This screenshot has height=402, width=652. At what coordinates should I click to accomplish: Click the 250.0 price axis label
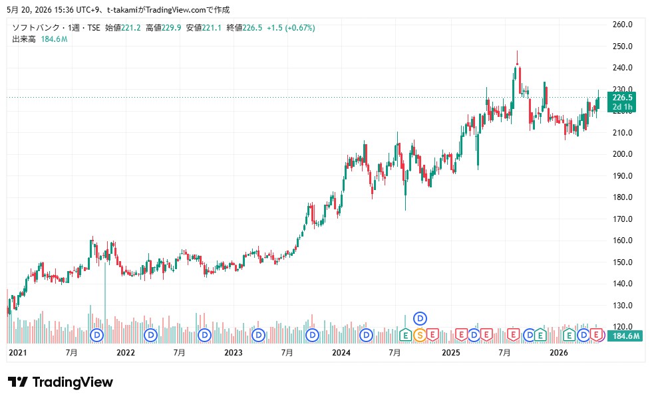click(623, 46)
